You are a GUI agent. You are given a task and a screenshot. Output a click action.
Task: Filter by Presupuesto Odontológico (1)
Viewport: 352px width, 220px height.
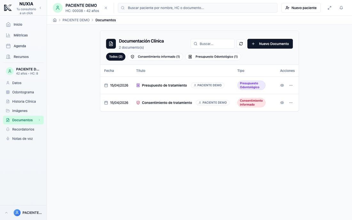click(x=213, y=57)
